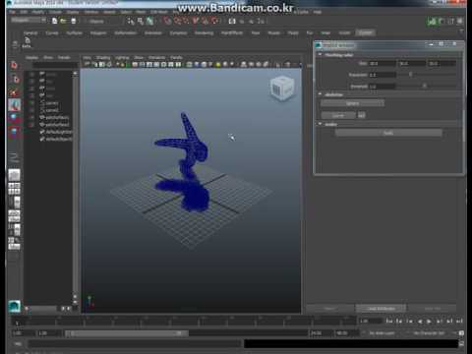
Task: Set four view pane layout
Action: click(x=14, y=189)
